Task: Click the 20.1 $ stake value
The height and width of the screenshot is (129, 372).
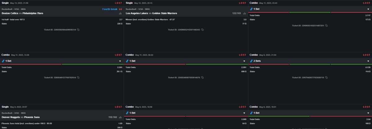Action: tap(119, 71)
